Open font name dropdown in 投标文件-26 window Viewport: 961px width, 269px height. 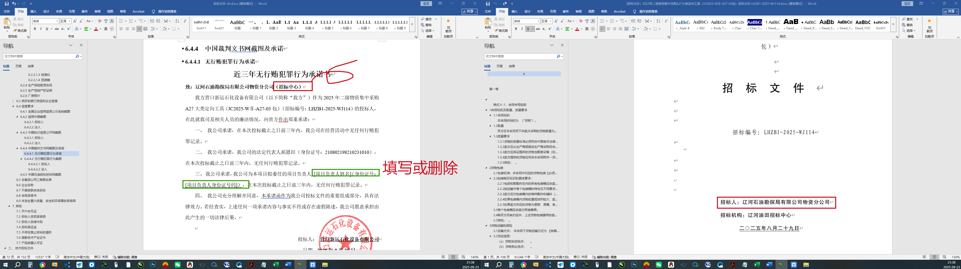57,21
